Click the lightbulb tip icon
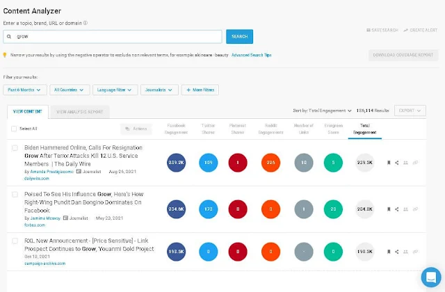This screenshot has width=445, height=292. click(x=5, y=55)
